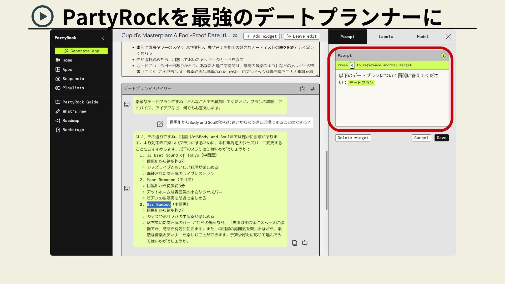
Task: Click the JZ Brat Sound of Tokyo entry
Action: [182, 155]
